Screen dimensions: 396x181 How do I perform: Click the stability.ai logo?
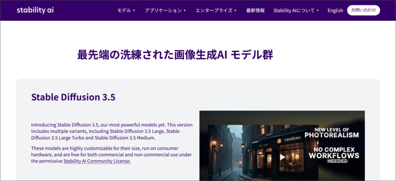[x=35, y=10]
